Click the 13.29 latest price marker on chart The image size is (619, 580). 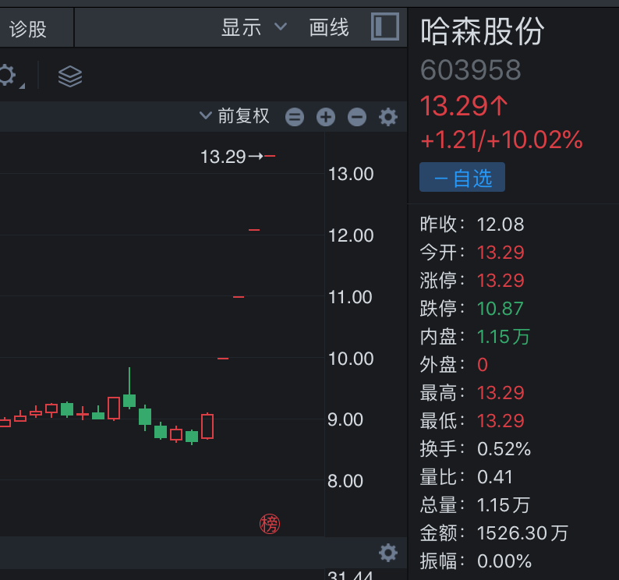pyautogui.click(x=224, y=157)
